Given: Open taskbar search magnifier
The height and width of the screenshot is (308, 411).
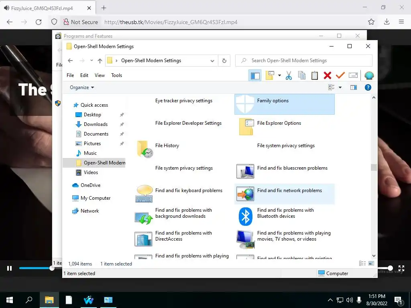Looking at the screenshot, I should click(x=29, y=300).
